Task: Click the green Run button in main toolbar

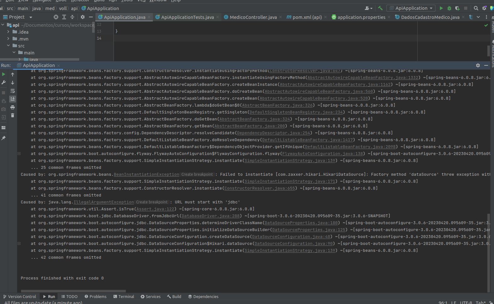Action: 441,8
